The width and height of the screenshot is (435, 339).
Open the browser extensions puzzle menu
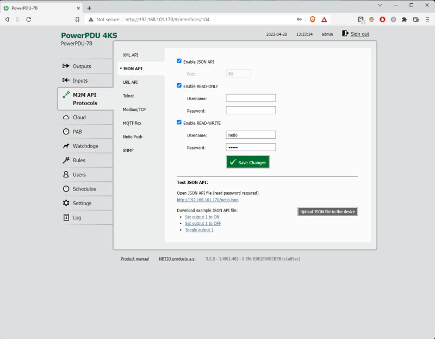(x=405, y=19)
